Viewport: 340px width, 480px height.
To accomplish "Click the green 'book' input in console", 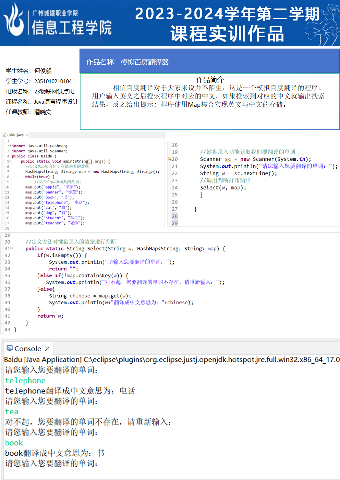I will click(x=14, y=443).
